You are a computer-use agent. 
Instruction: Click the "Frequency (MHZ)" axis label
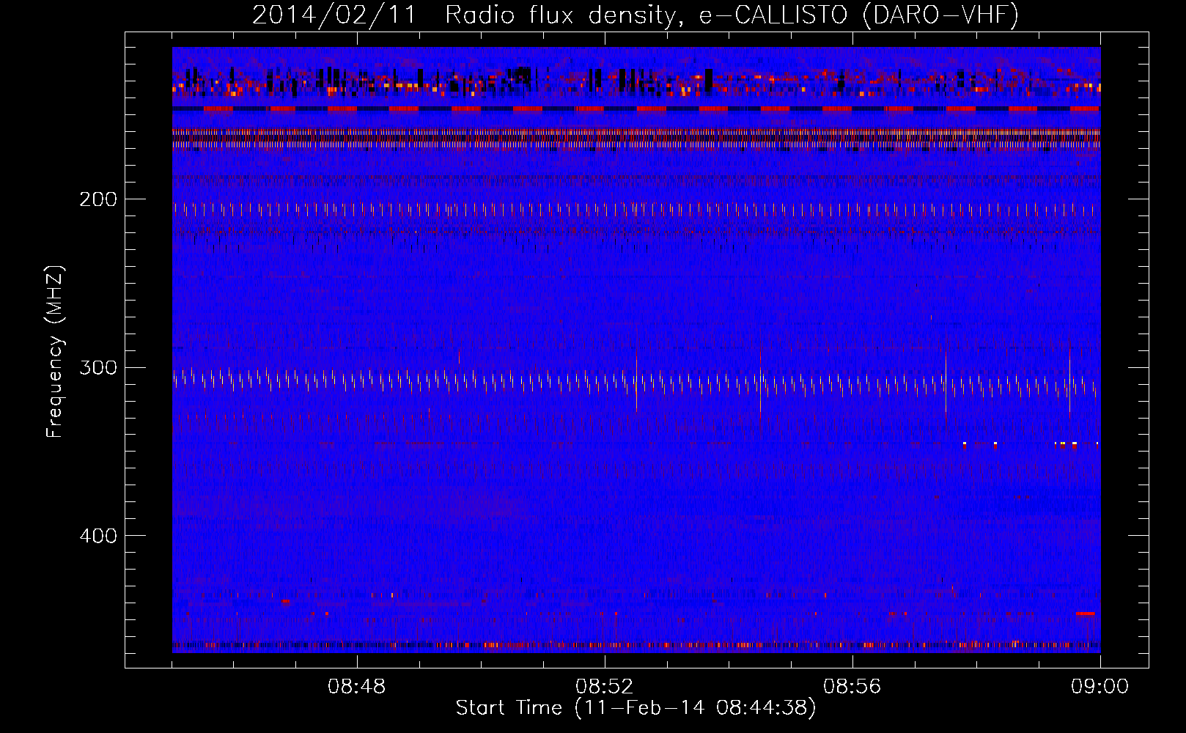click(x=55, y=352)
